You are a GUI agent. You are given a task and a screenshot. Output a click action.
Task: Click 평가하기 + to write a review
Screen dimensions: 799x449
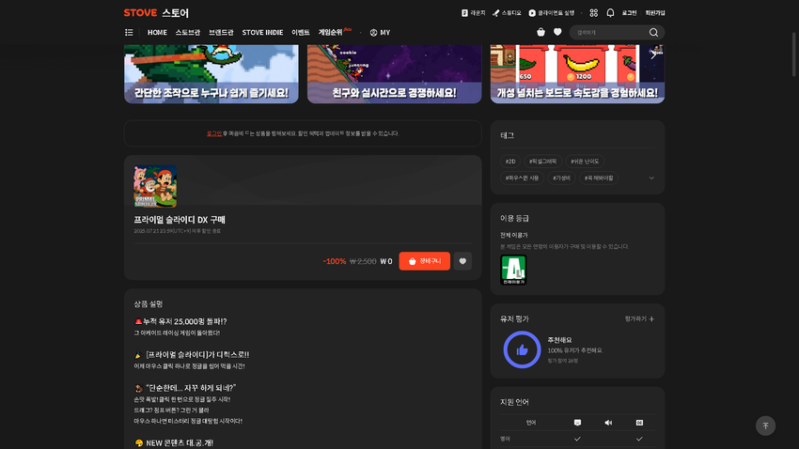(639, 318)
